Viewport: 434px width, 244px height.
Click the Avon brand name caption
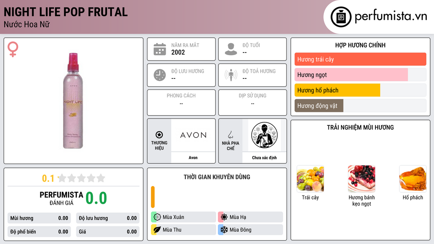[x=193, y=158]
